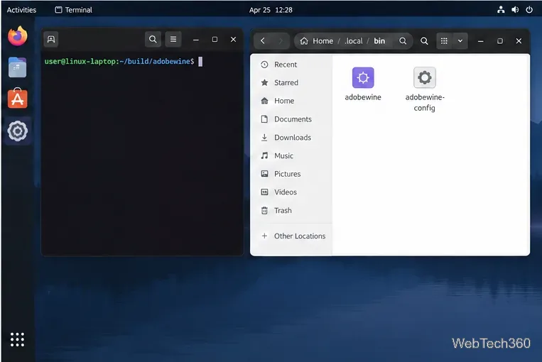542x362 pixels.
Task: Open Trash in Files sidebar
Action: click(291, 210)
